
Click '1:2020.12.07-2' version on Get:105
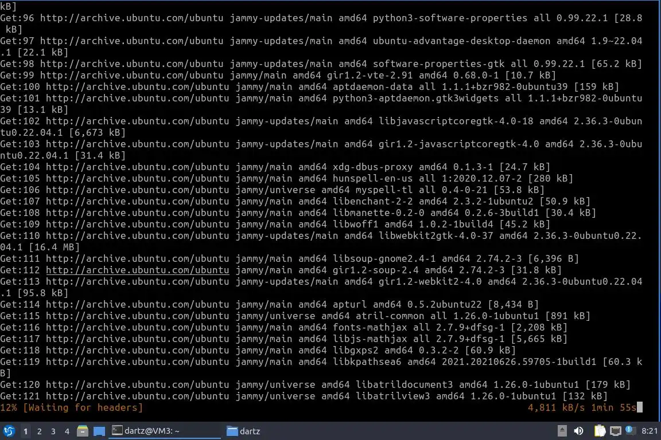click(481, 178)
